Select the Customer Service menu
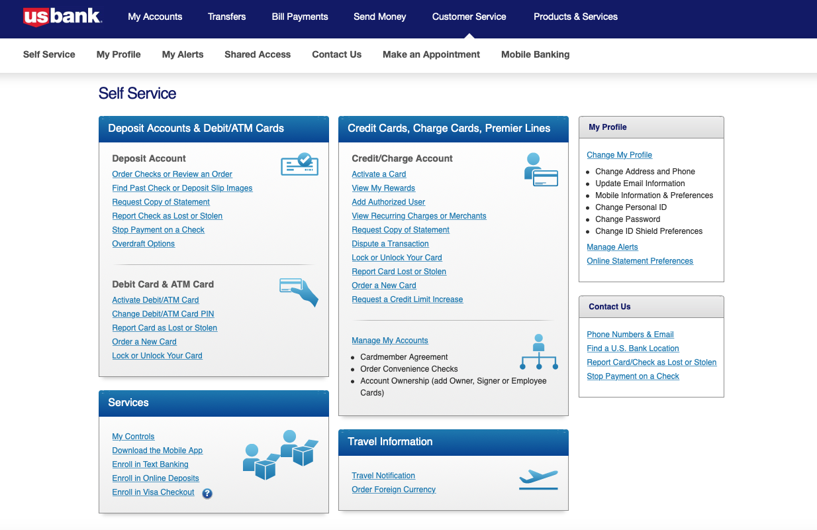Screen dimensions: 817x530 (469, 17)
